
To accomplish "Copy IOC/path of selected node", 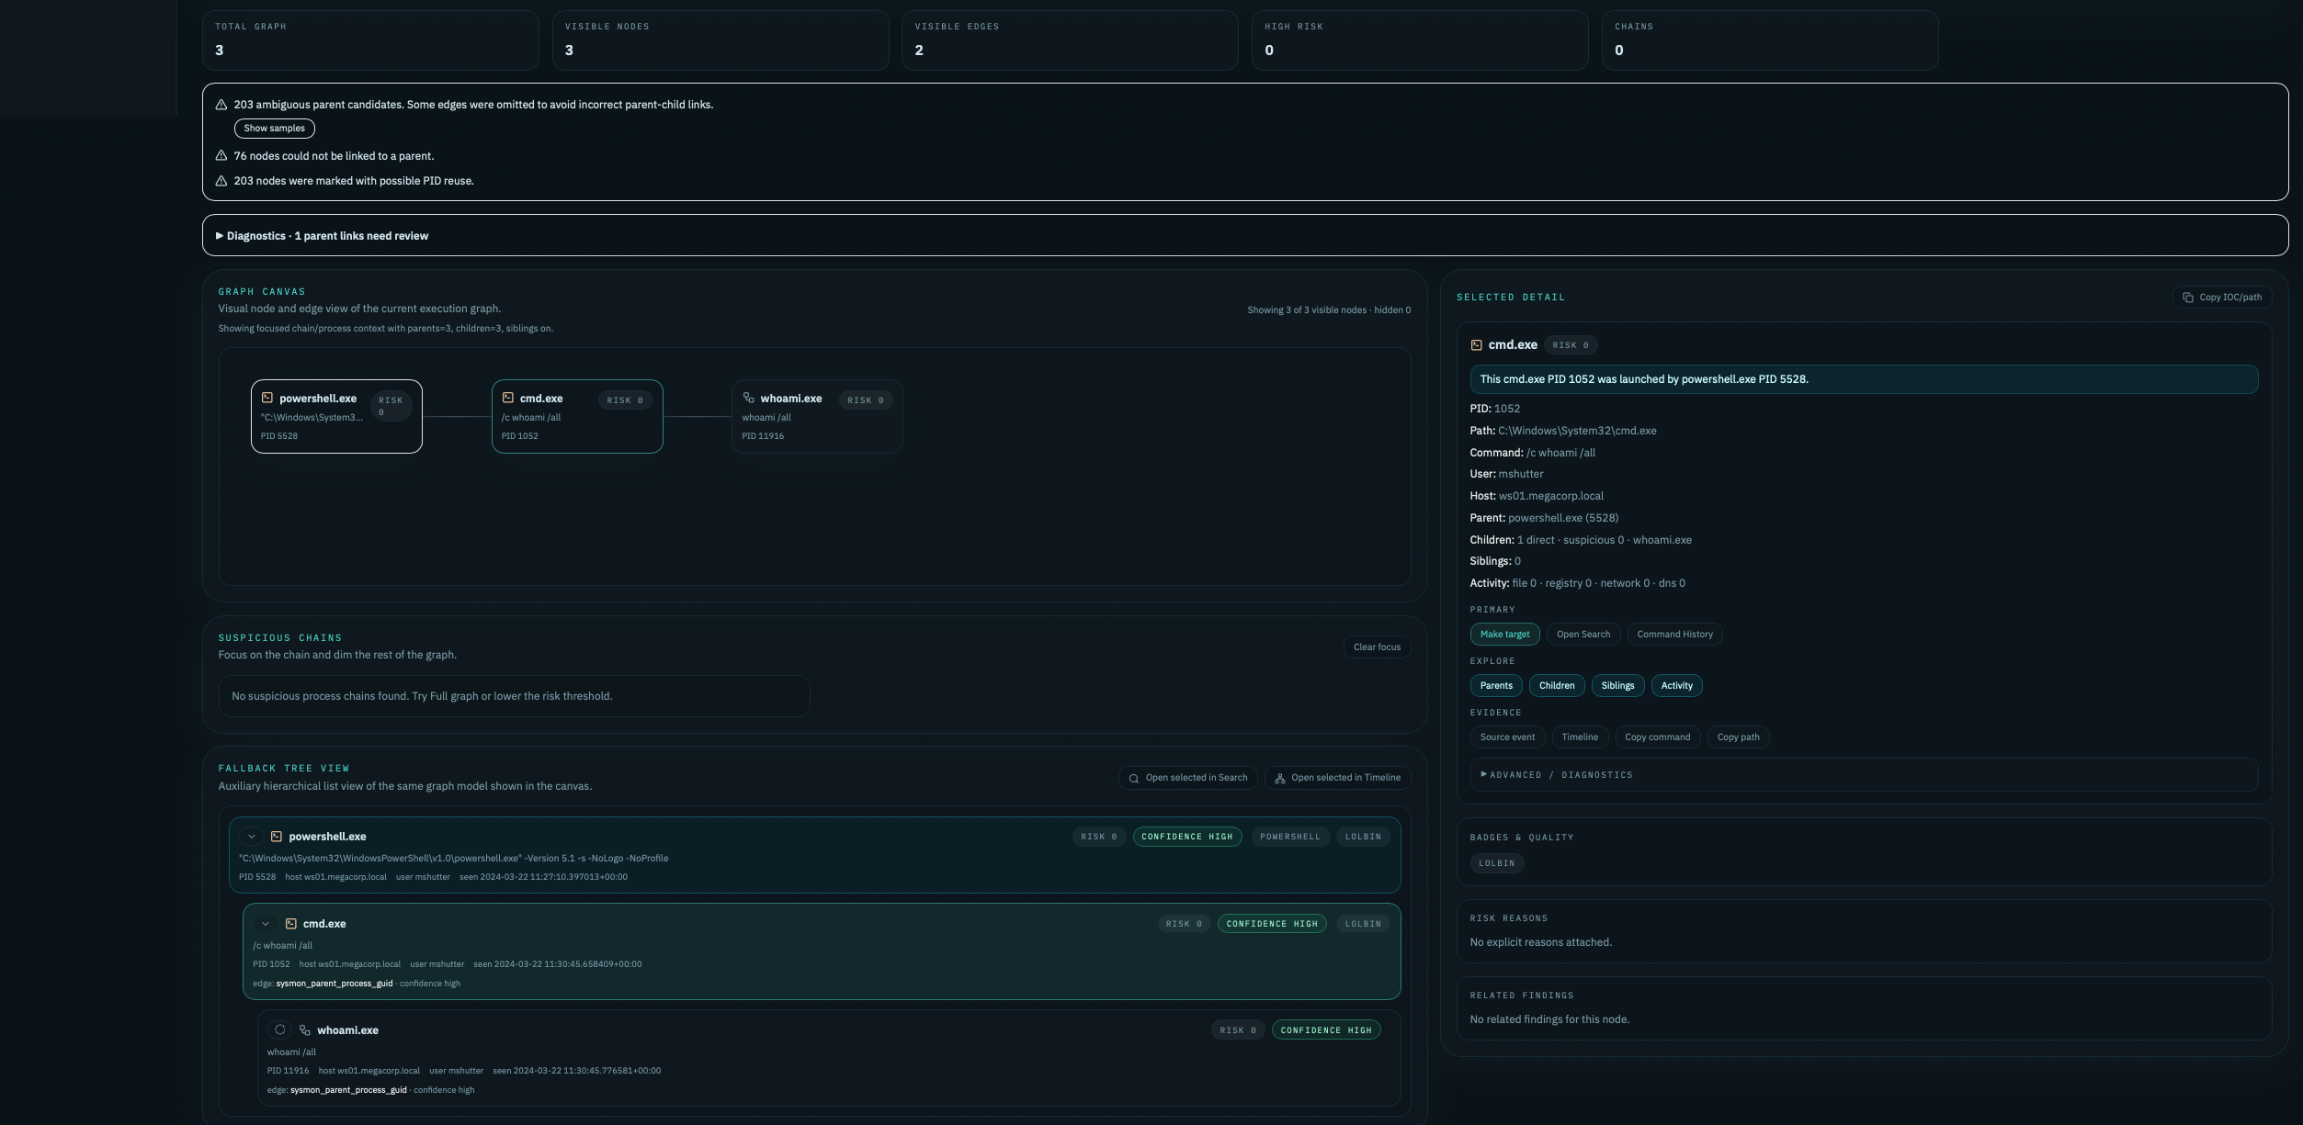I will pyautogui.click(x=2223, y=298).
